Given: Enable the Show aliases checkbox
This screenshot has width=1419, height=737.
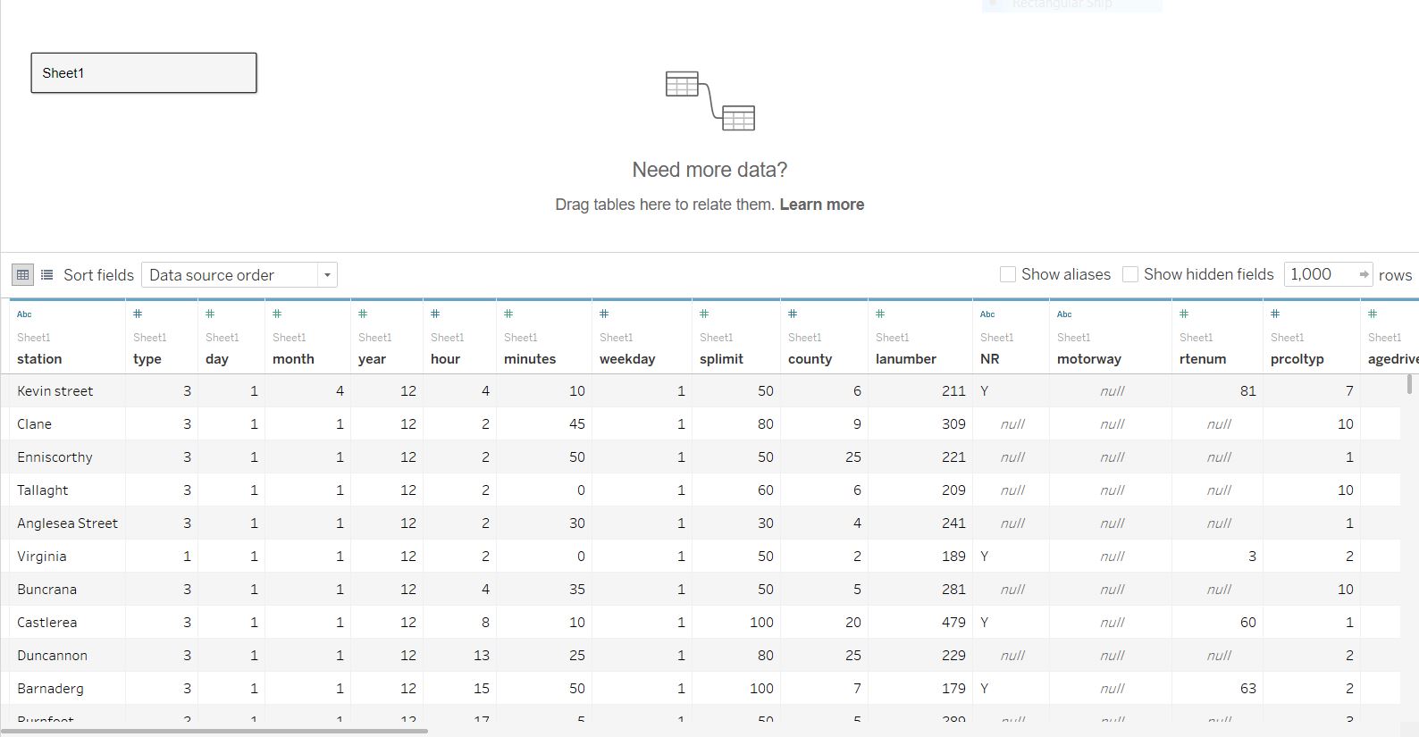Looking at the screenshot, I should pos(1008,274).
